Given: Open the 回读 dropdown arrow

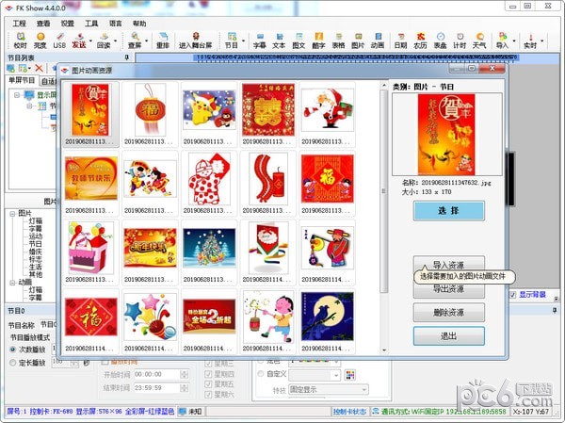Looking at the screenshot, I should click(x=115, y=41).
